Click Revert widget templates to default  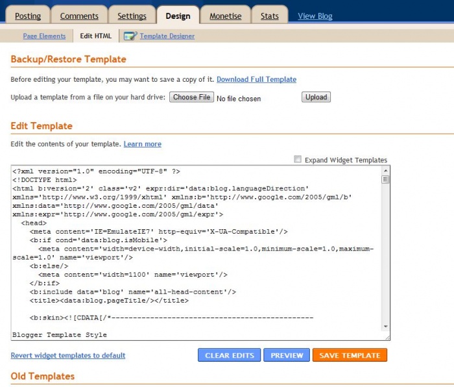pos(68,355)
